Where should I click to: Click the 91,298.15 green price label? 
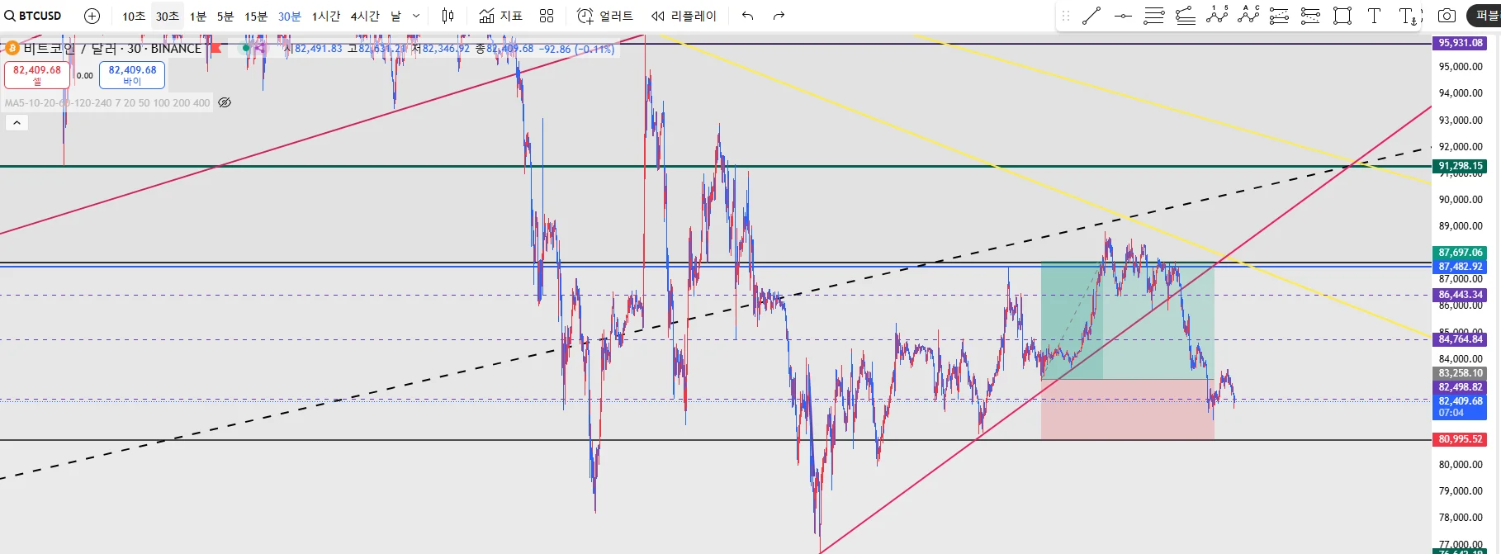click(x=1460, y=166)
